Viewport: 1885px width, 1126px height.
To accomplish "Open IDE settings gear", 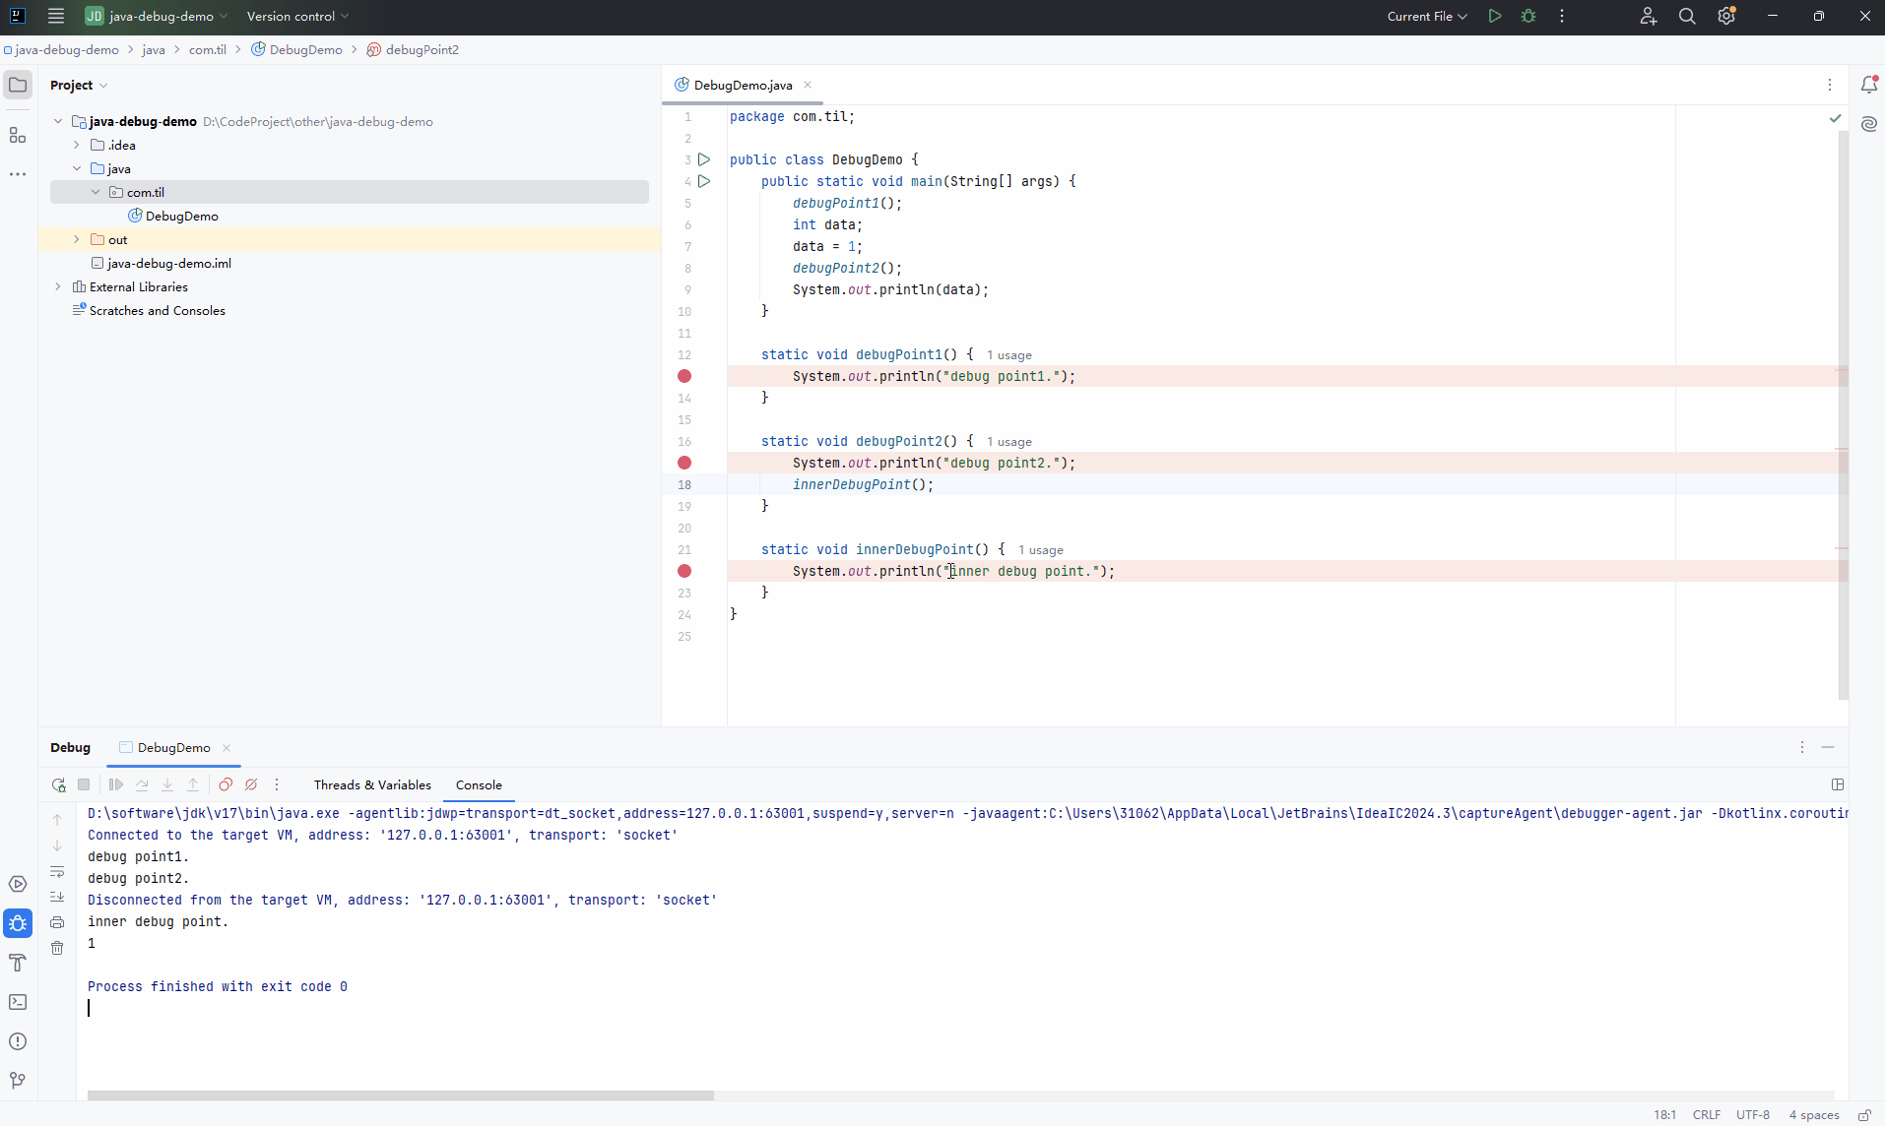I will (x=1726, y=16).
